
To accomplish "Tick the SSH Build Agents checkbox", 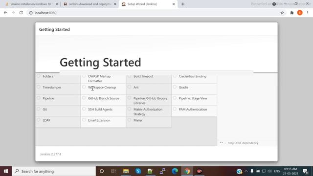I will 84,109.
